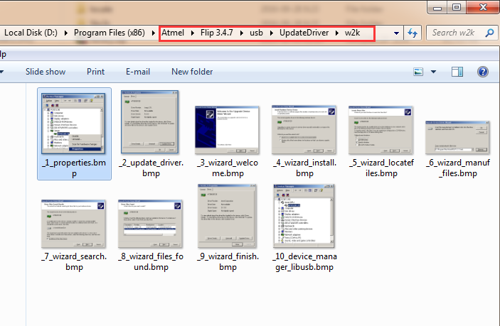Expand arrow after Program Files (x86)
The height and width of the screenshot is (326, 500).
(155, 33)
